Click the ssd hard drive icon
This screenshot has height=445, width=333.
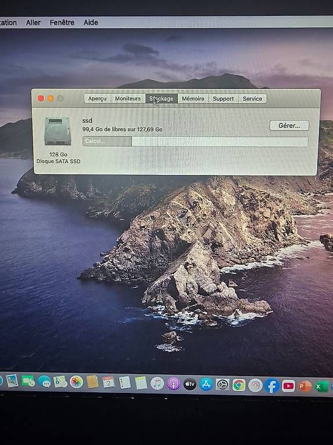click(57, 131)
